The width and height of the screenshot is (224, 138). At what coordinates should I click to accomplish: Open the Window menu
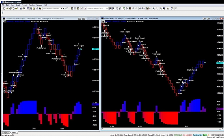coord(39,5)
